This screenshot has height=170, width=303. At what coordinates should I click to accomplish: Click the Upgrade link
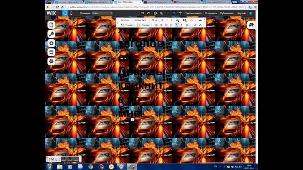(x=241, y=13)
